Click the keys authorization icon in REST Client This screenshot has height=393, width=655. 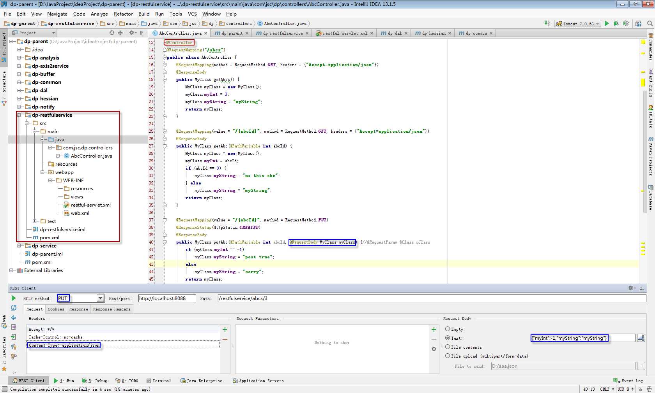(x=14, y=347)
